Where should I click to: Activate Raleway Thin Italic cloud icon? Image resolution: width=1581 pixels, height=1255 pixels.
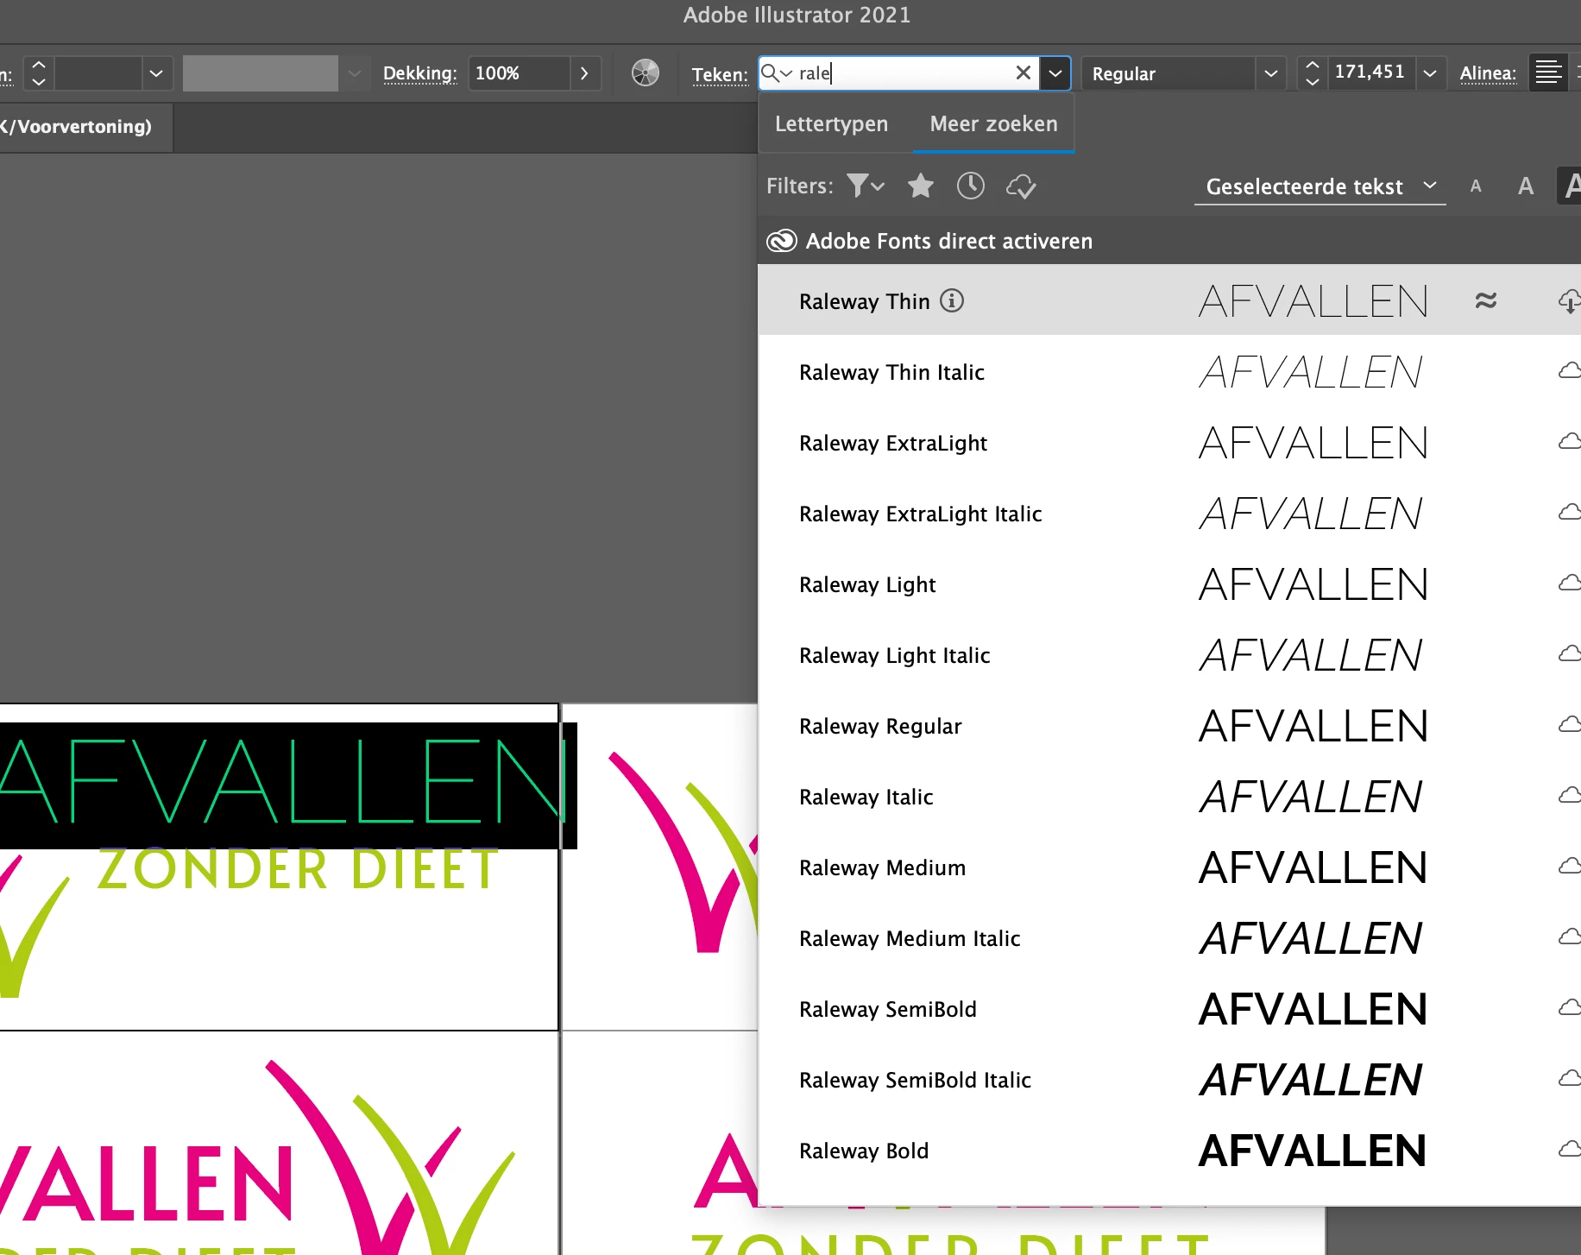click(1570, 371)
